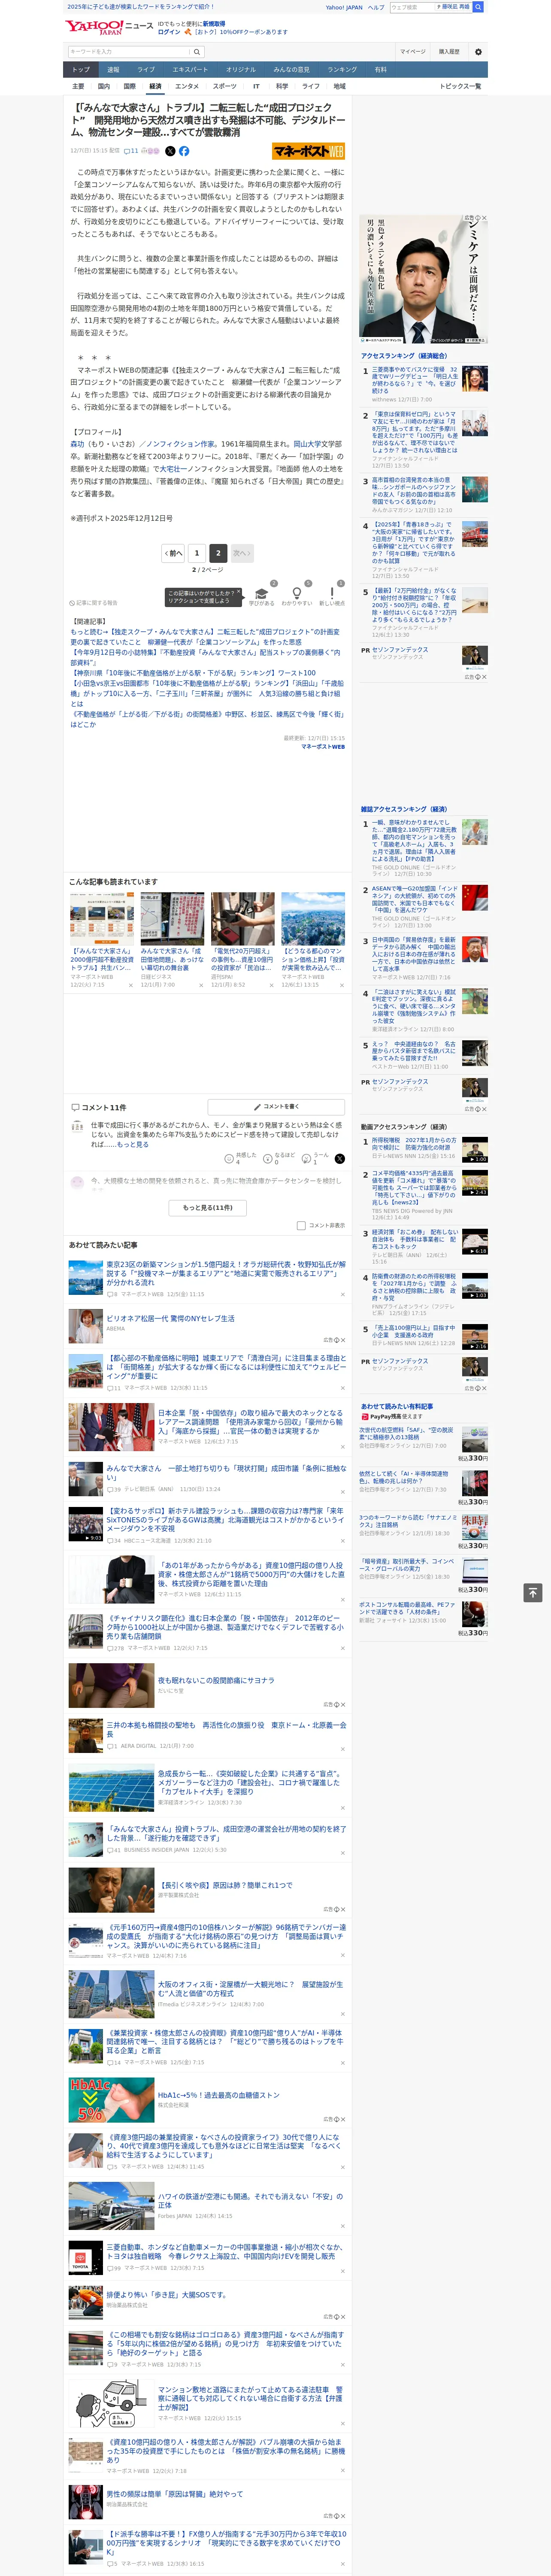Open the ピリオナア松居一代 ABEMA article
Image resolution: width=551 pixels, height=2576 pixels.
coord(170,1319)
